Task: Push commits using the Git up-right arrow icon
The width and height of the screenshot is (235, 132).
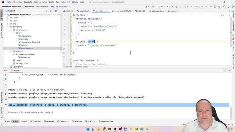Action: click(x=210, y=7)
